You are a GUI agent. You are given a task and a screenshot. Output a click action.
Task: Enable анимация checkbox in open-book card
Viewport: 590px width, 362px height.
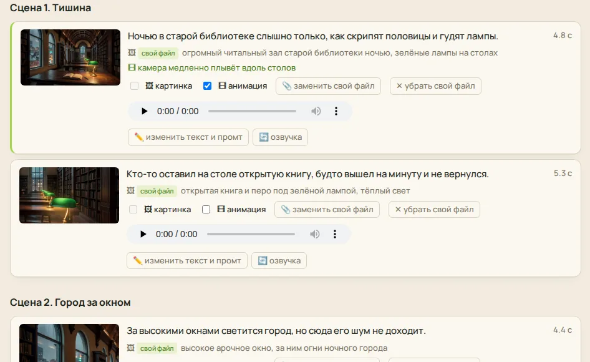click(x=206, y=210)
